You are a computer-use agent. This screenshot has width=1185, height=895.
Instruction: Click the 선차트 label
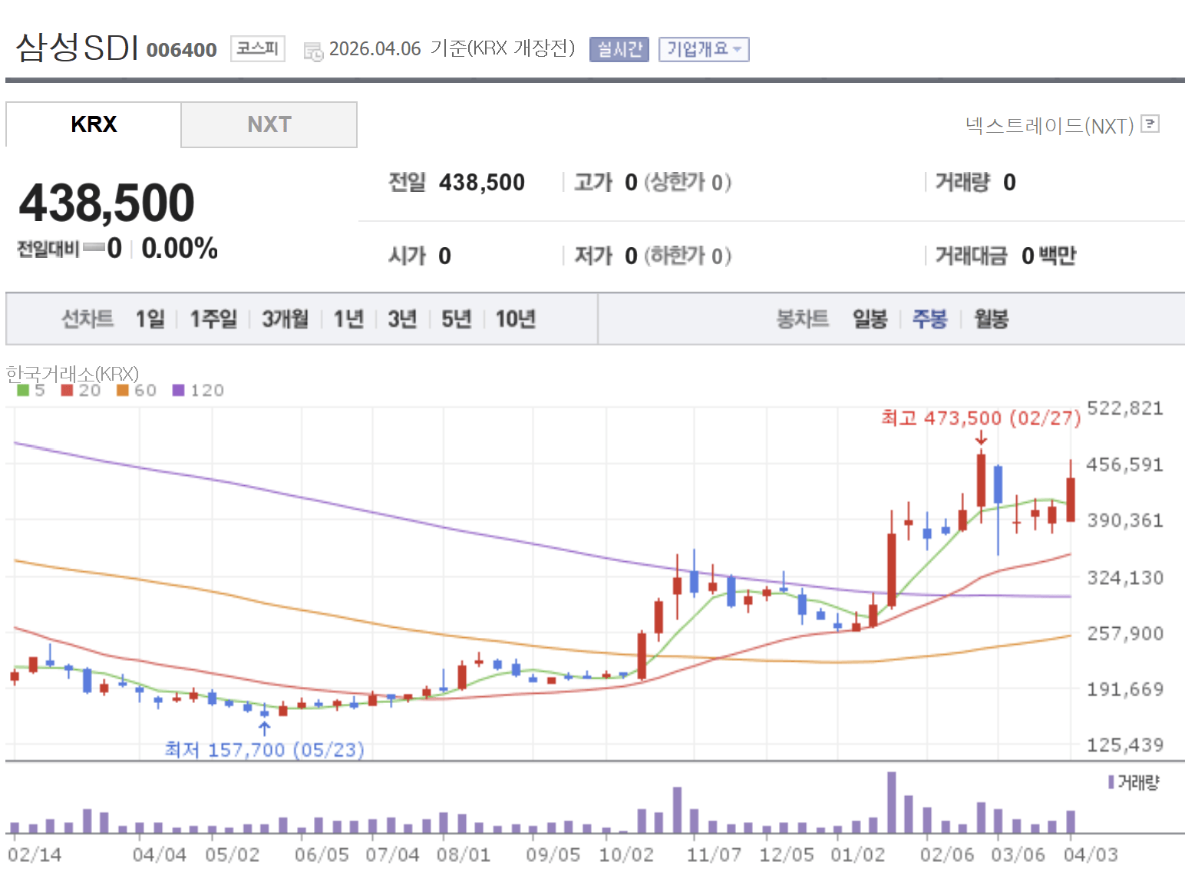[87, 319]
